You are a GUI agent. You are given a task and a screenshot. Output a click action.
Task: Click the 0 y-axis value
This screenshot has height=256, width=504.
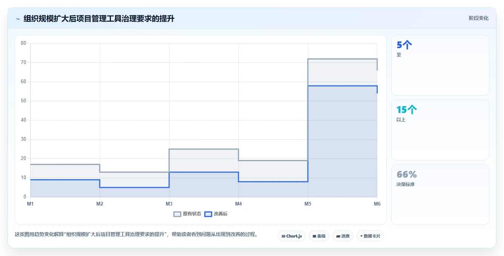25,197
